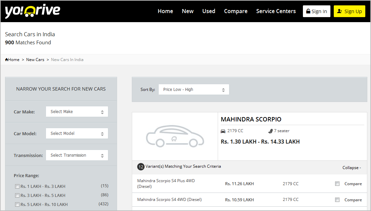Click the engine car icon beside 2179 CC
Viewport: 371px width, 211px height.
click(223, 131)
